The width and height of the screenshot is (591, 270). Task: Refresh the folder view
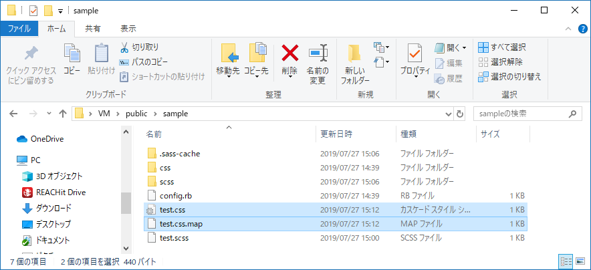pyautogui.click(x=459, y=114)
